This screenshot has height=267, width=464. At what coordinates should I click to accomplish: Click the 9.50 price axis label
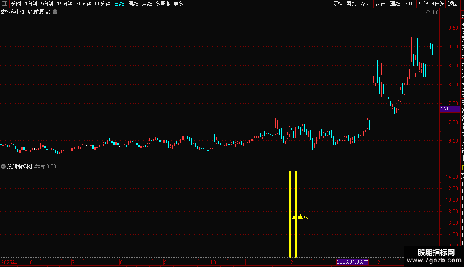pyautogui.click(x=453, y=28)
